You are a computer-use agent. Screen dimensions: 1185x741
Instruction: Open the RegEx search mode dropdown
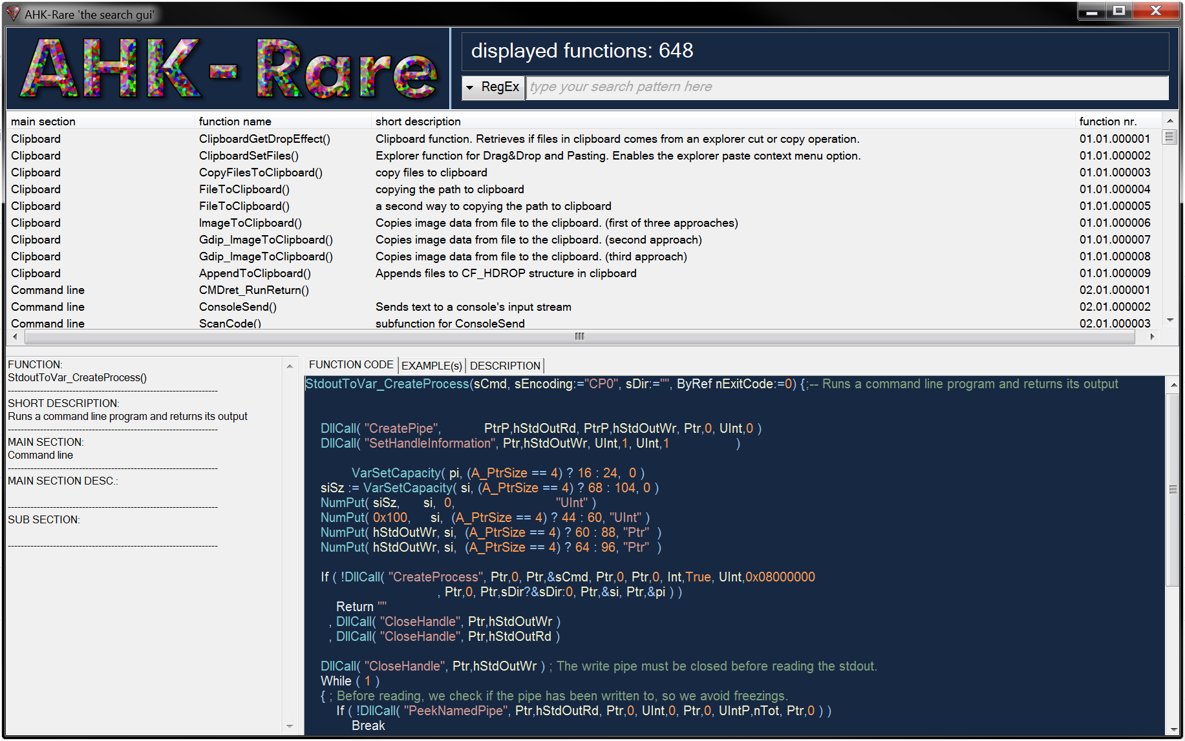pos(469,87)
